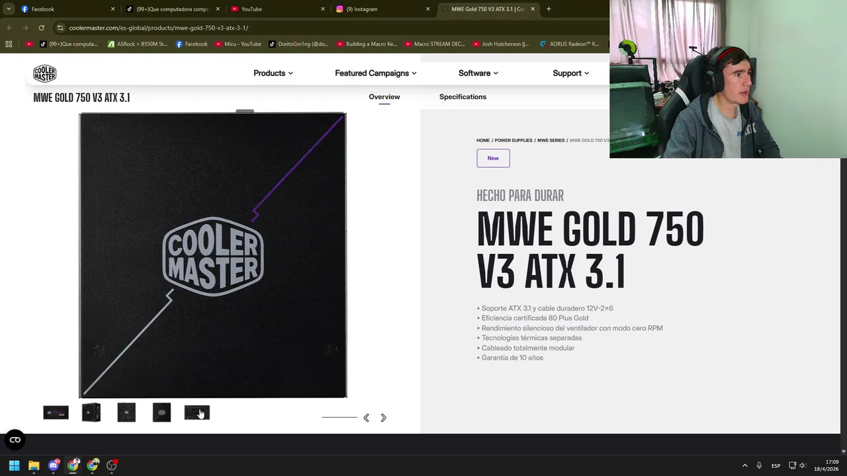Click 'Garantía de 10 años' text

(x=512, y=358)
